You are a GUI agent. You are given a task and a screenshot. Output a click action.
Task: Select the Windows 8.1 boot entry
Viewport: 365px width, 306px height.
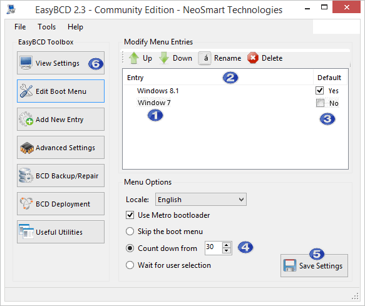pos(158,91)
